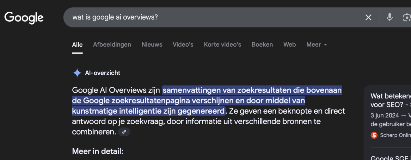This screenshot has width=411, height=160.
Task: Clear the search query with the X
Action: [x=368, y=17]
